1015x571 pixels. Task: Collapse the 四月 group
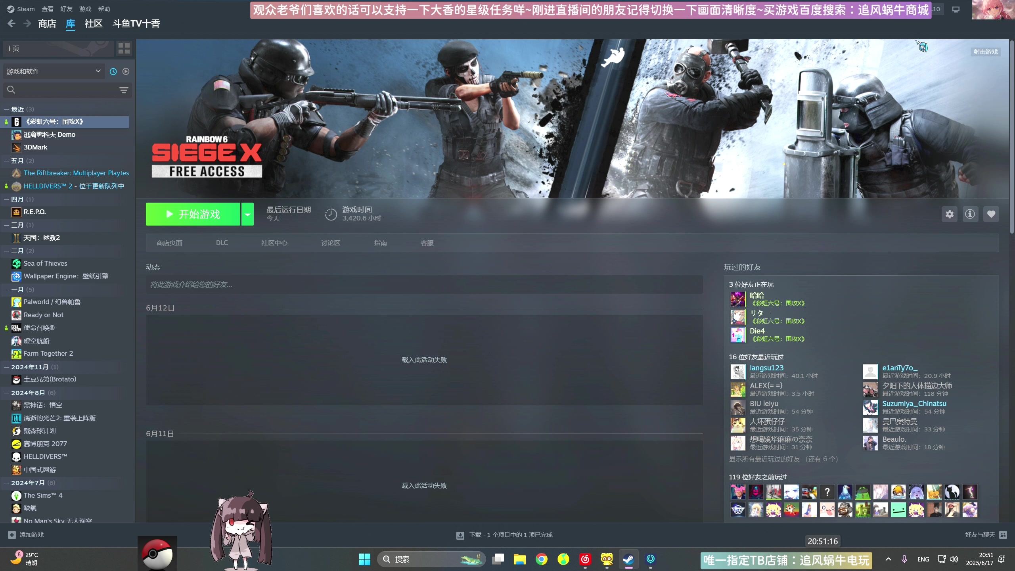pos(6,199)
